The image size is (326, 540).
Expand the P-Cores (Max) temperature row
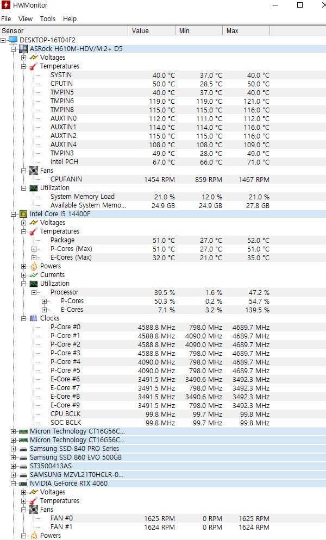tap(34, 249)
